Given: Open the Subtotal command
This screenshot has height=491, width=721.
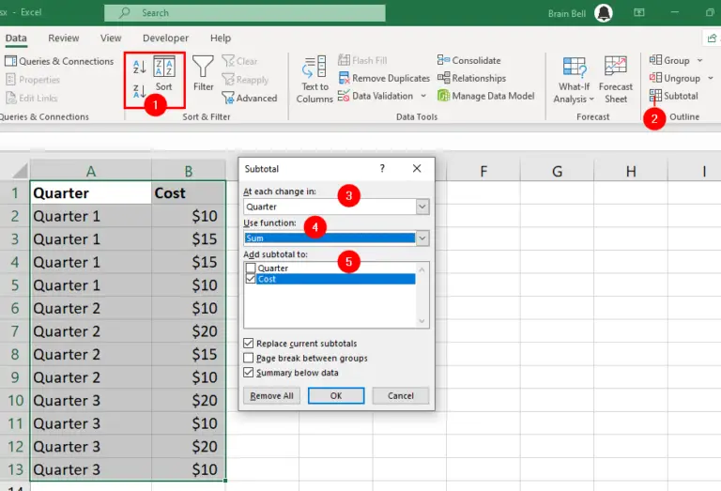Looking at the screenshot, I should point(674,96).
